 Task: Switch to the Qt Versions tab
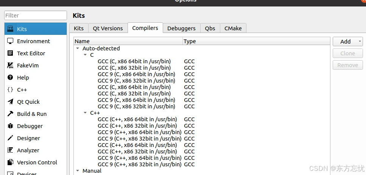[108, 28]
